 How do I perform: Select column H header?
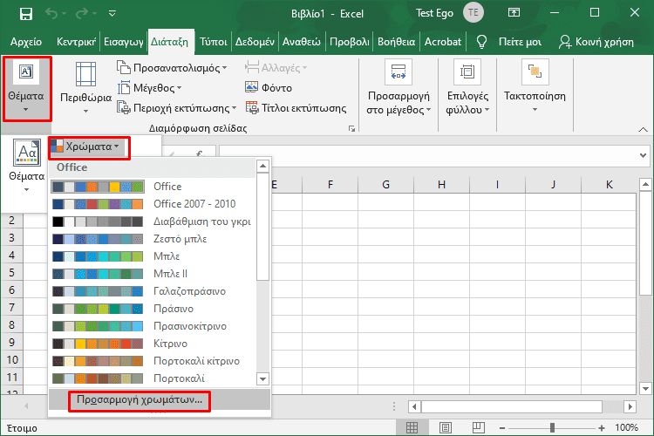pos(442,184)
